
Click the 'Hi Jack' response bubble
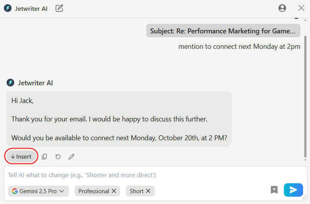click(119, 119)
